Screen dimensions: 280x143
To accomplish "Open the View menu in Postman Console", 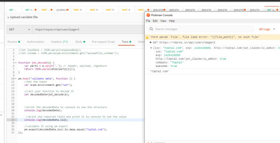I will 163,21.
